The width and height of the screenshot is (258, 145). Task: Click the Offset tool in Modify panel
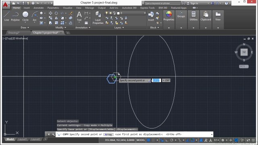click(x=71, y=23)
